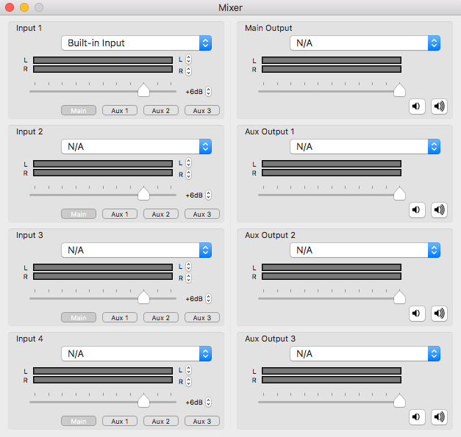Click the Main Output right level meter

coord(332,69)
